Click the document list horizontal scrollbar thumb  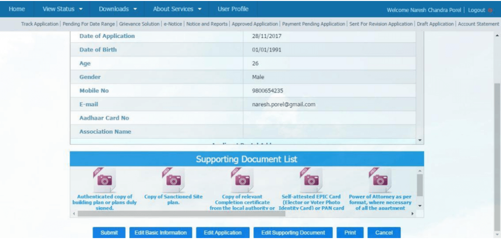click(x=182, y=214)
